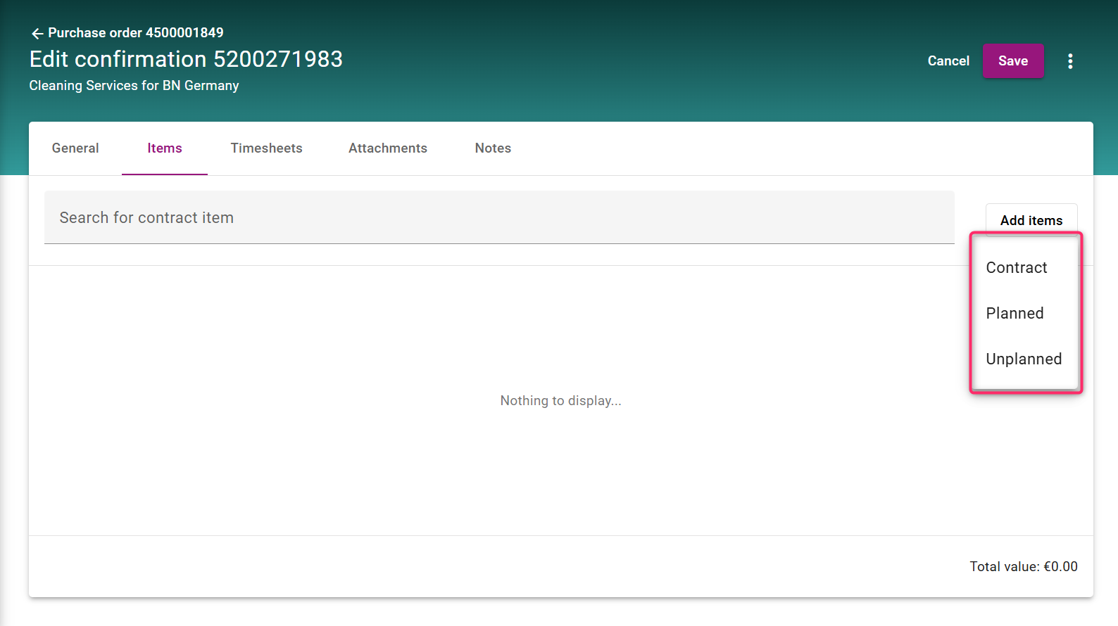1118x626 pixels.
Task: Click empty tab bar space right of Notes
Action: coord(774,148)
